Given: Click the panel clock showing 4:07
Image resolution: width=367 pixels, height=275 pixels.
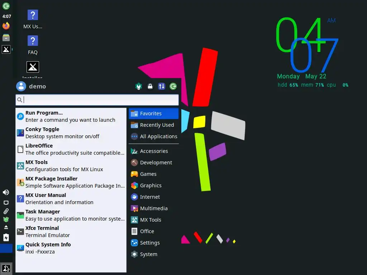Looking at the screenshot, I should pyautogui.click(x=6, y=16).
